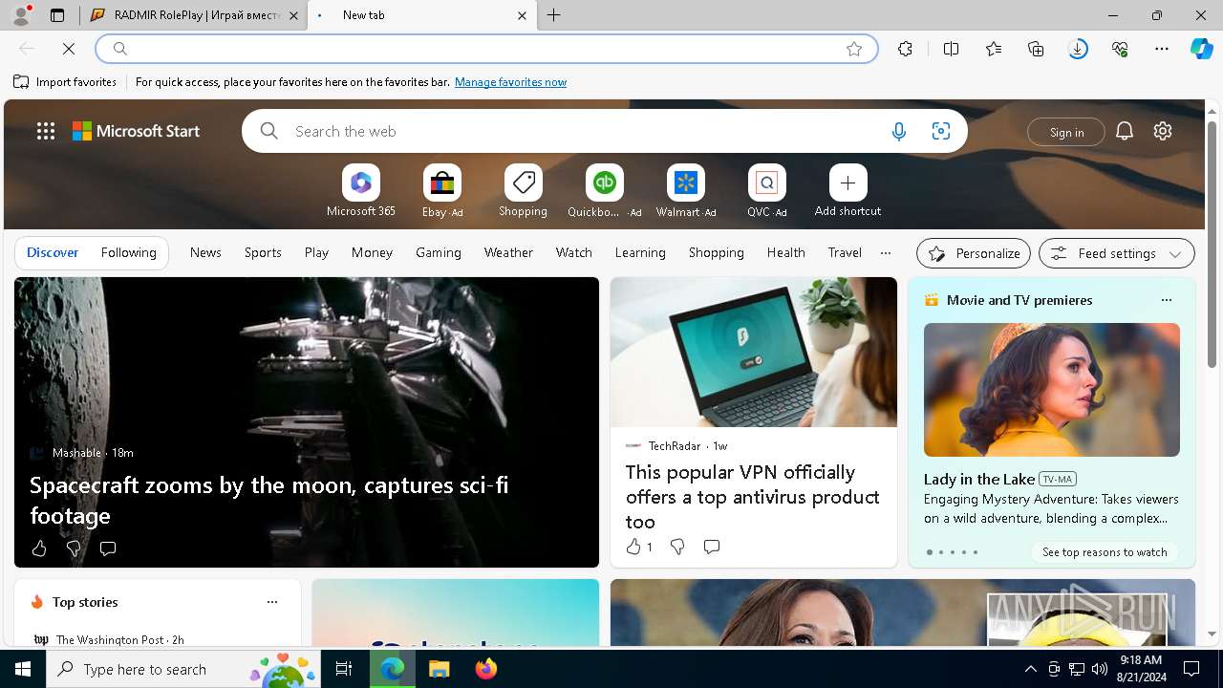Open the Extensions puzzle icon

point(905,49)
